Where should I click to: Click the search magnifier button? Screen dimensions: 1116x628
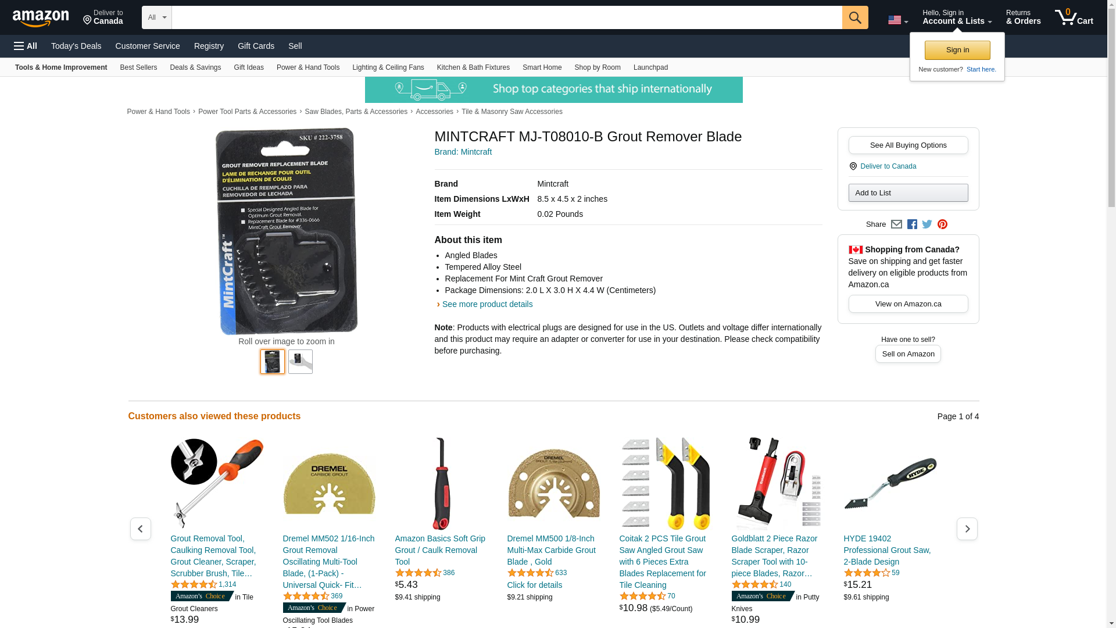coord(855,17)
